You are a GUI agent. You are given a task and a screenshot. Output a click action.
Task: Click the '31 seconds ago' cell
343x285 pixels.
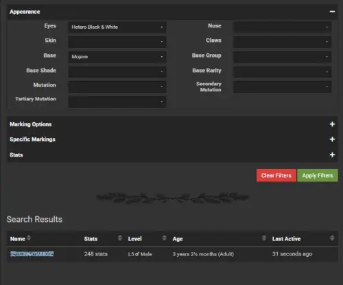[292, 254]
